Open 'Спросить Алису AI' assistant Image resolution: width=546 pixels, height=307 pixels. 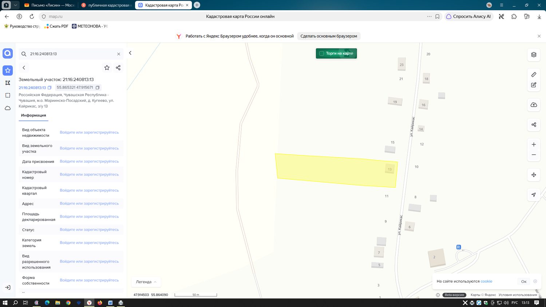tap(469, 16)
